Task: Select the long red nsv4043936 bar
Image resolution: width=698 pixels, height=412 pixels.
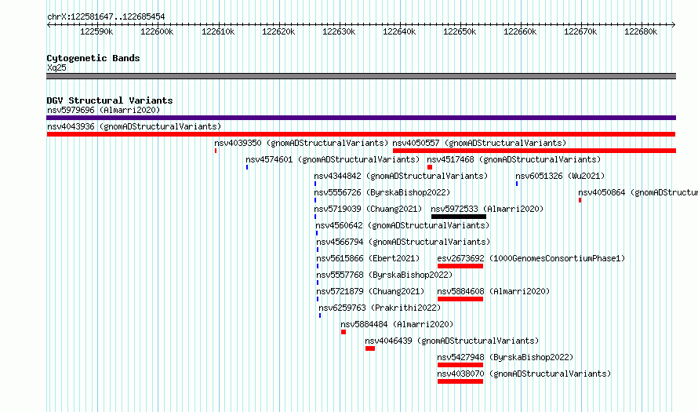Action: click(361, 134)
